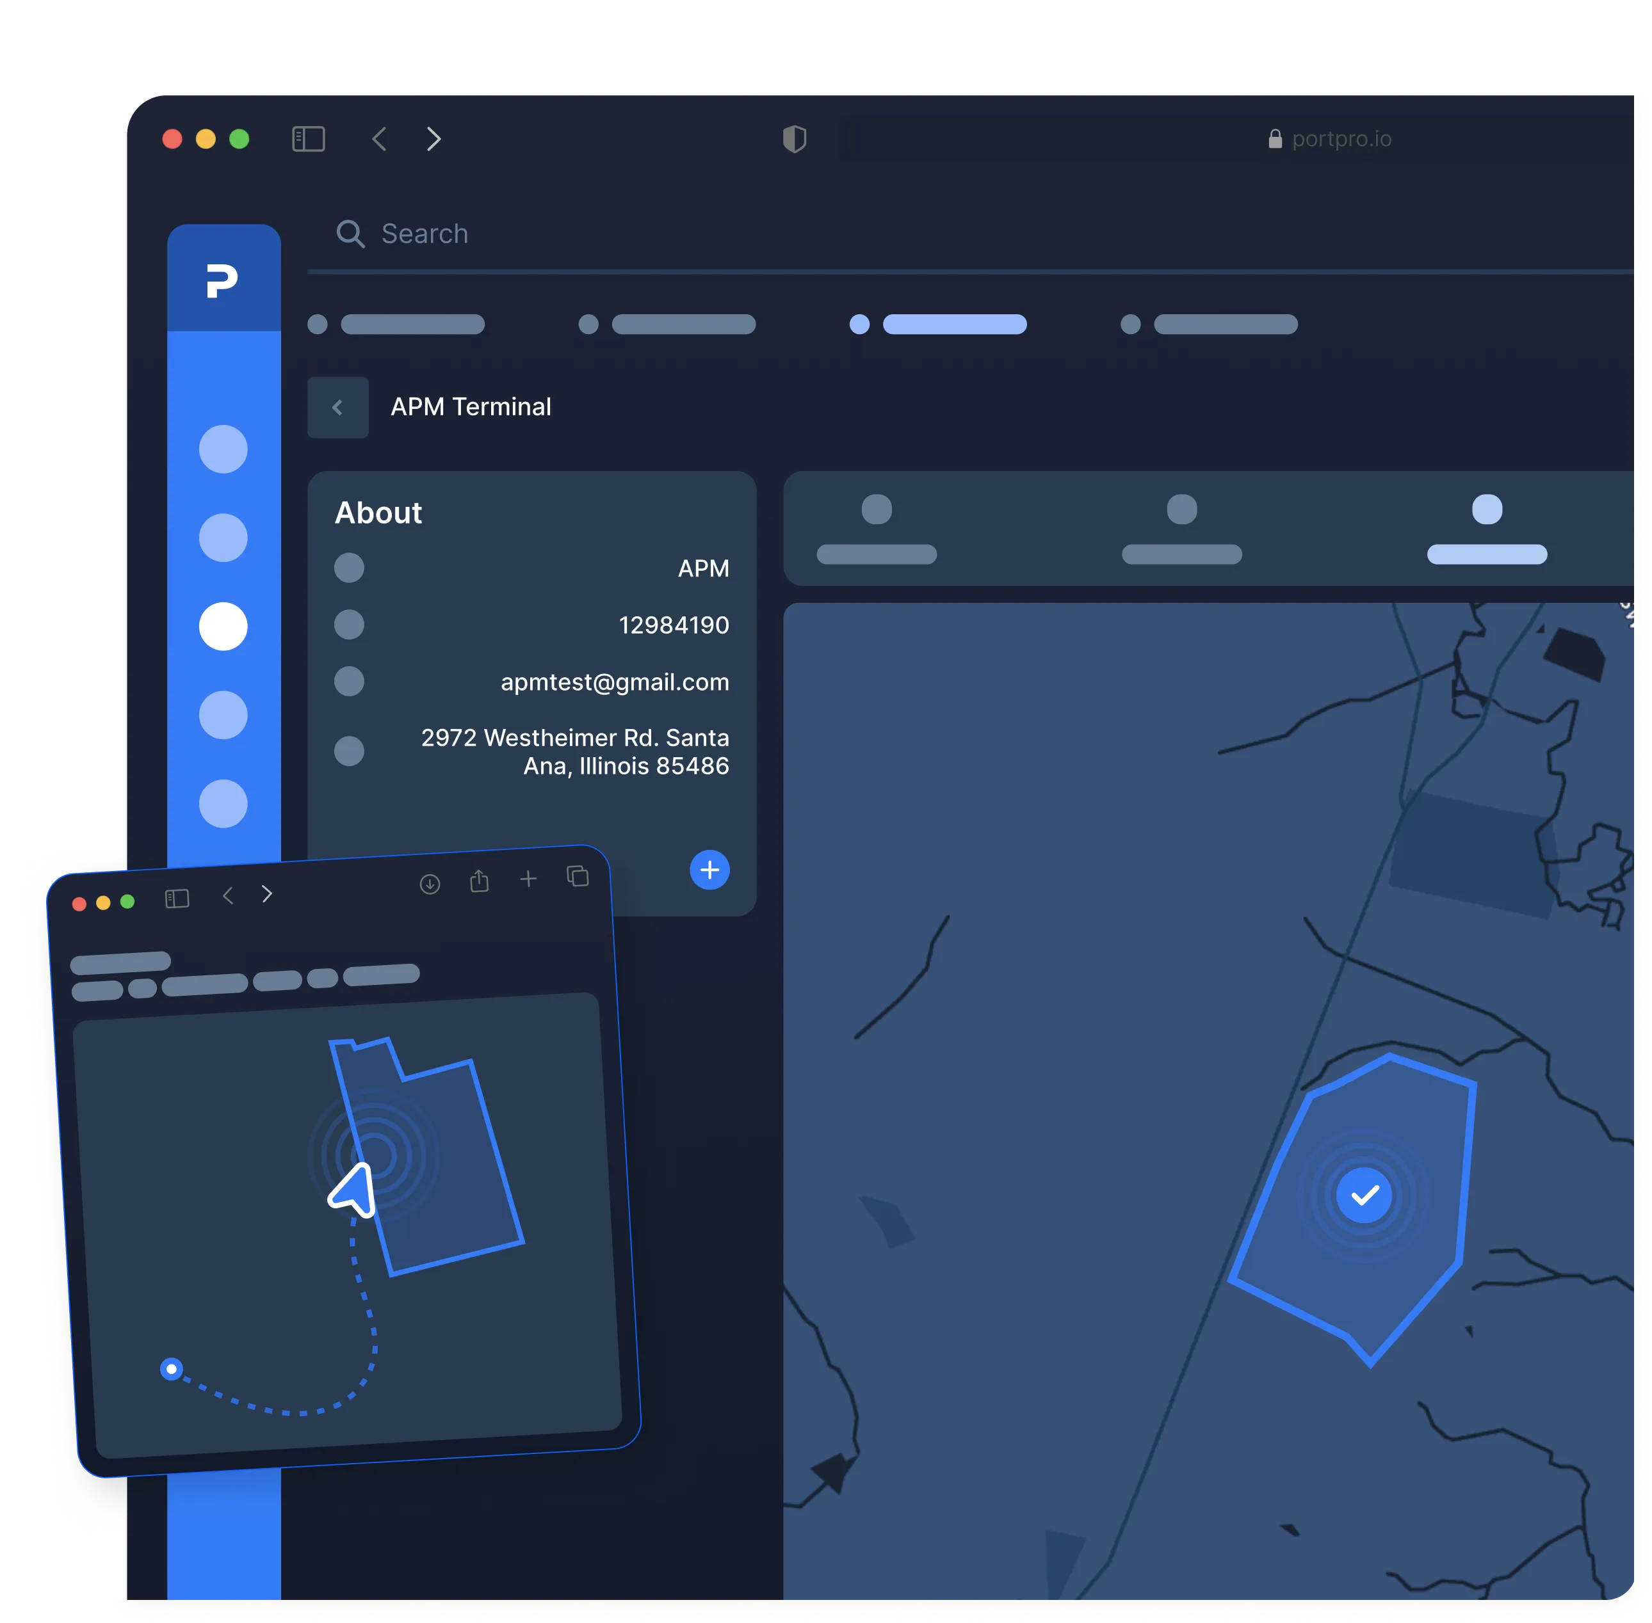Go back with browser back chevron
1652x1623 pixels.
point(380,139)
